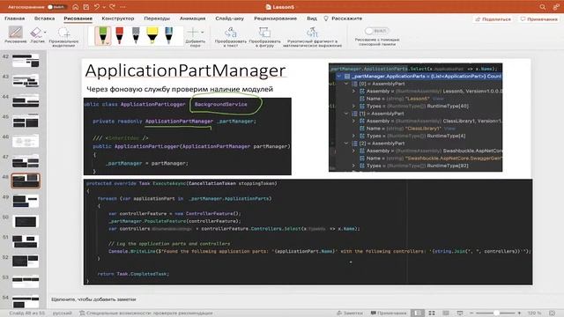This screenshot has width=564, height=317.
Task: Collapse the [1] = AssemblyPart node
Action: [346, 114]
